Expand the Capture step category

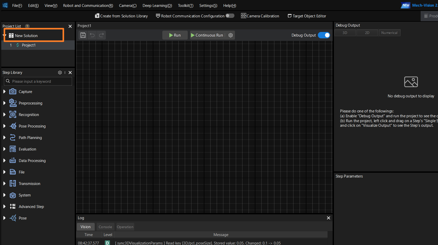tap(4, 91)
